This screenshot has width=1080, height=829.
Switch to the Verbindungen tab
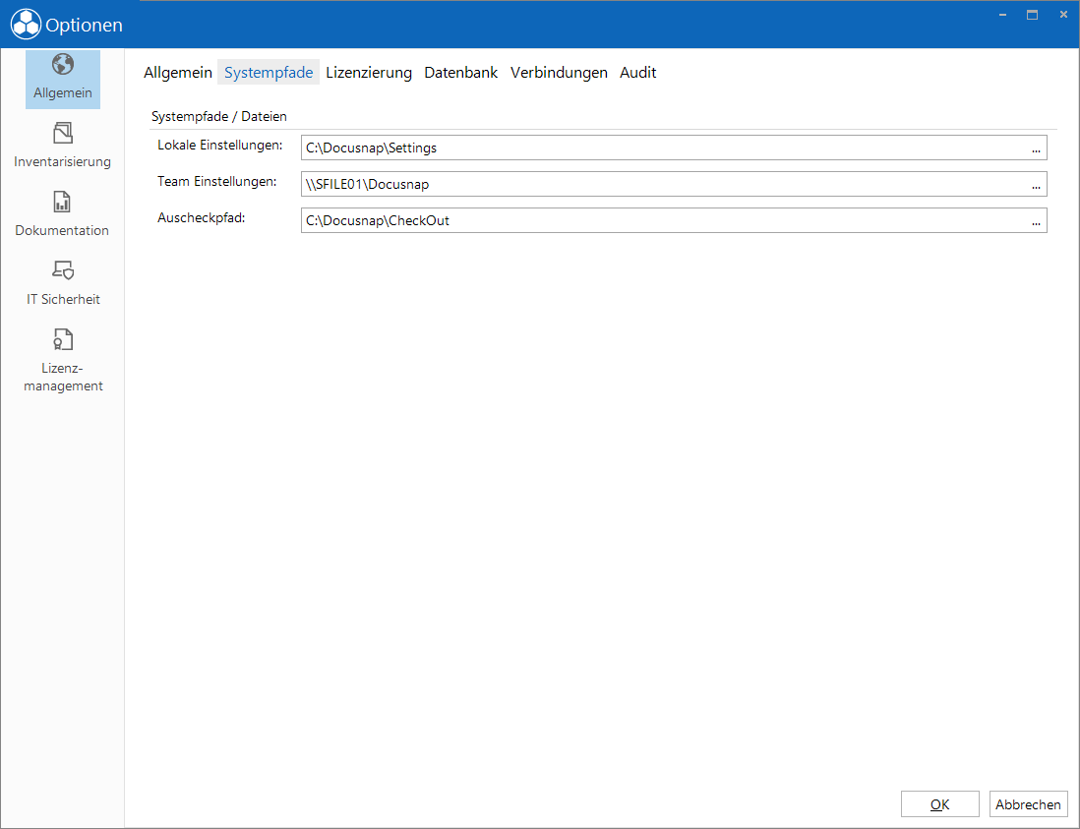pos(559,73)
